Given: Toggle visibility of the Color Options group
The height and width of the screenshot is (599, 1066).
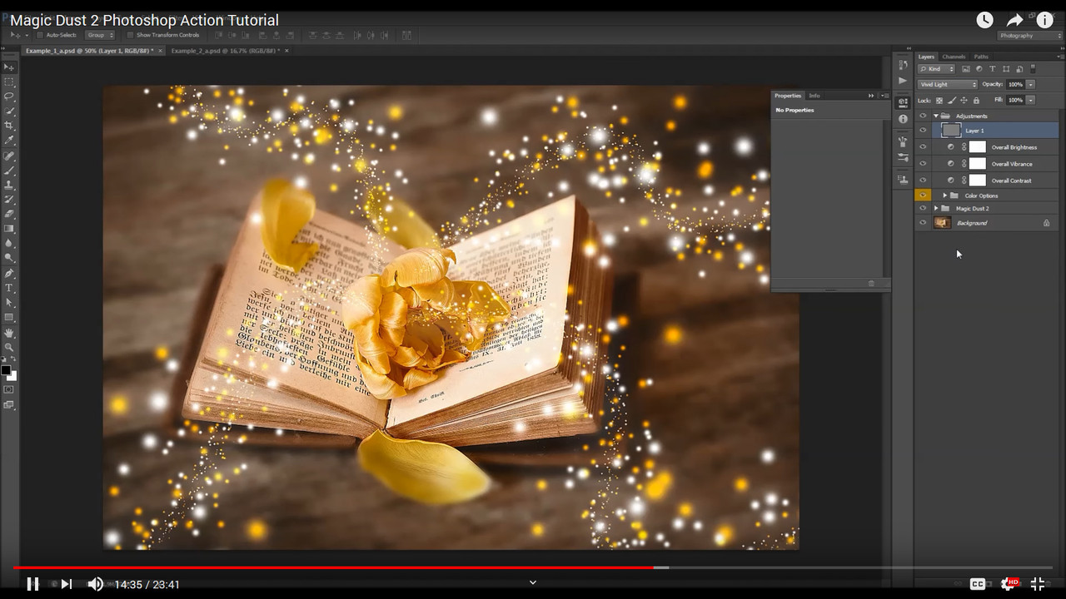Looking at the screenshot, I should [923, 196].
